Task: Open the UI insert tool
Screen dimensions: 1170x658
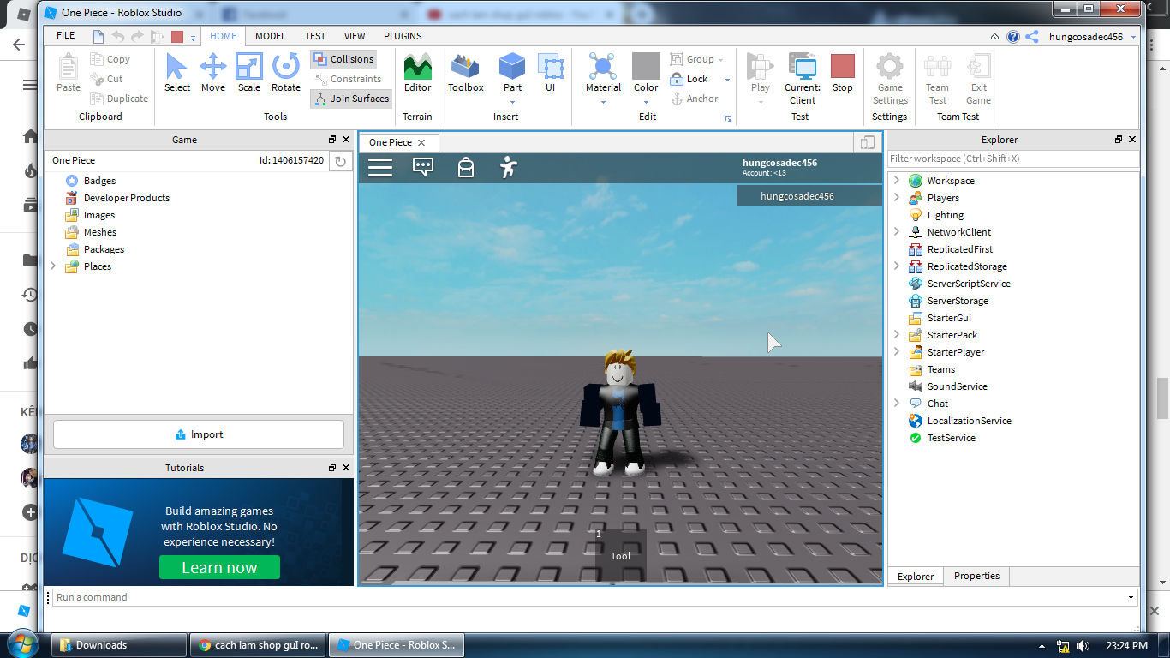Action: [550, 73]
